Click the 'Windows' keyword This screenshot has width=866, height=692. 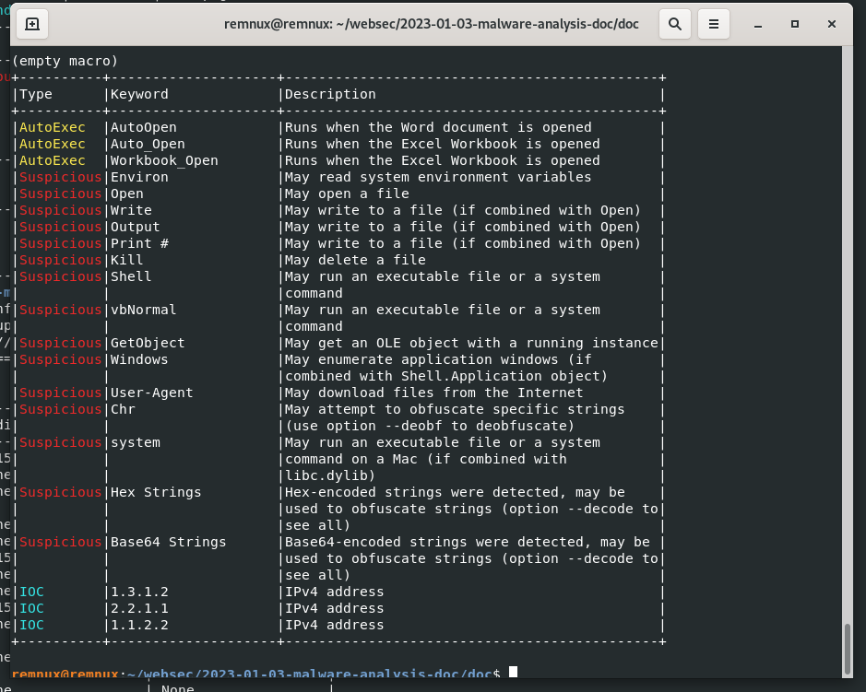click(139, 359)
